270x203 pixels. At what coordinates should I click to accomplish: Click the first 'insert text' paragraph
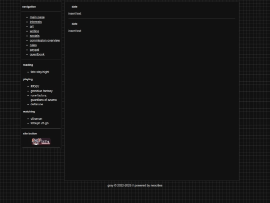point(74,14)
